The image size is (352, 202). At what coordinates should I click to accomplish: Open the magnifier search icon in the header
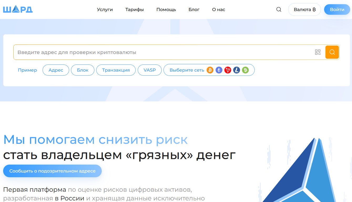coord(278,9)
